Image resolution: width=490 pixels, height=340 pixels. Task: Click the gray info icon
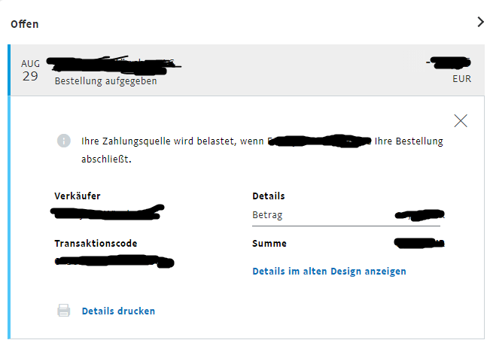64,141
